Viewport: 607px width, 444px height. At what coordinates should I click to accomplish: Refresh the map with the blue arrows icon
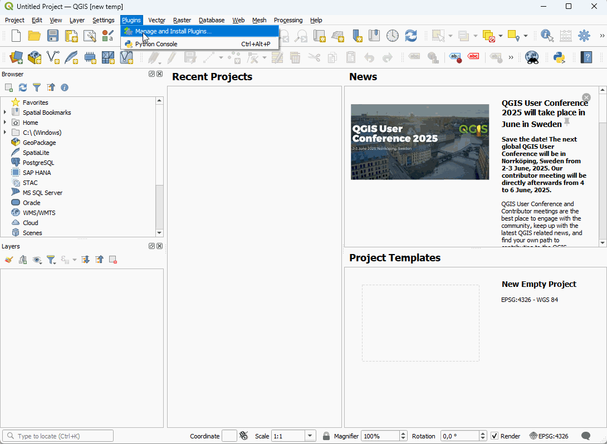tap(411, 36)
